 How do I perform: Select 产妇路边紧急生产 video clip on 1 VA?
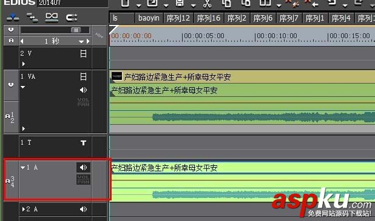242,77
